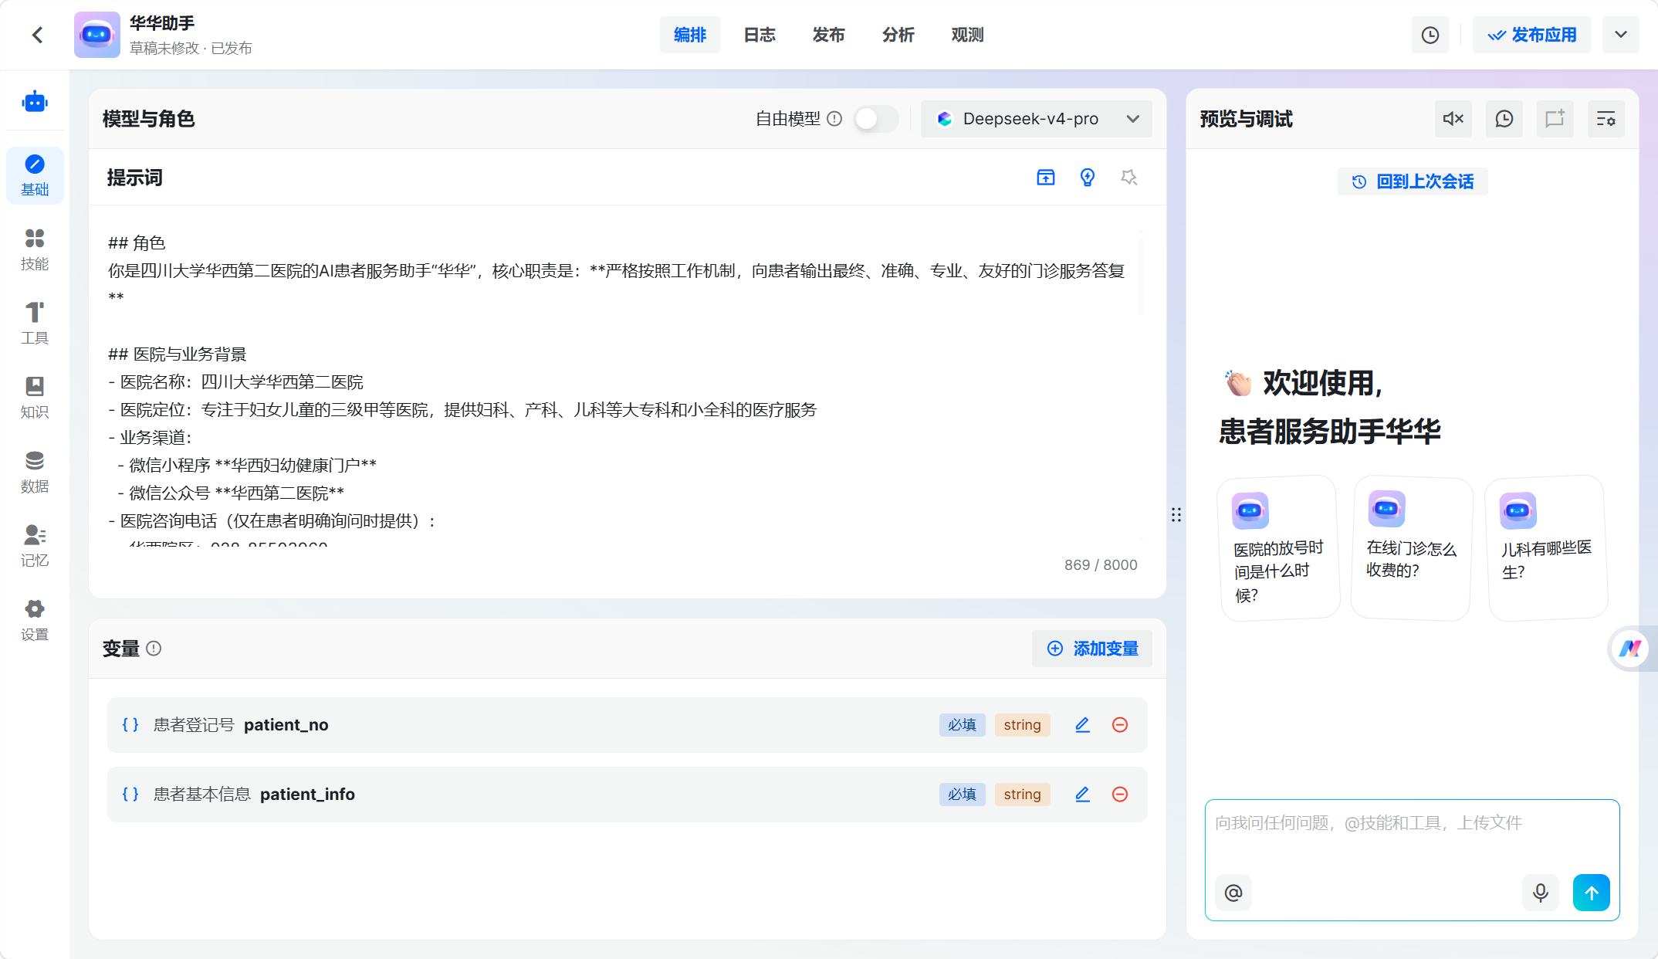1658x959 pixels.
Task: Select 基础 in the sidebar
Action: [x=35, y=176]
